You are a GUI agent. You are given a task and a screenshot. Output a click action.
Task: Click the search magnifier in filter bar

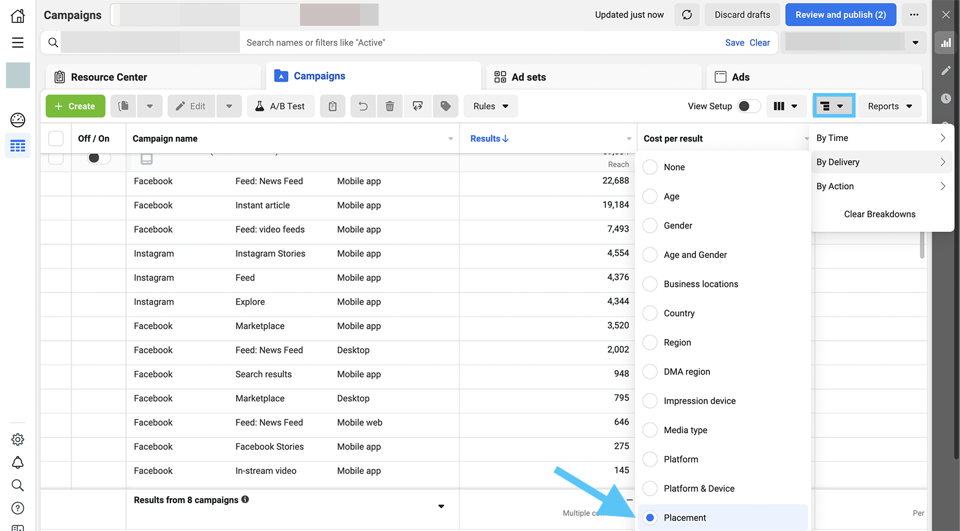(53, 43)
